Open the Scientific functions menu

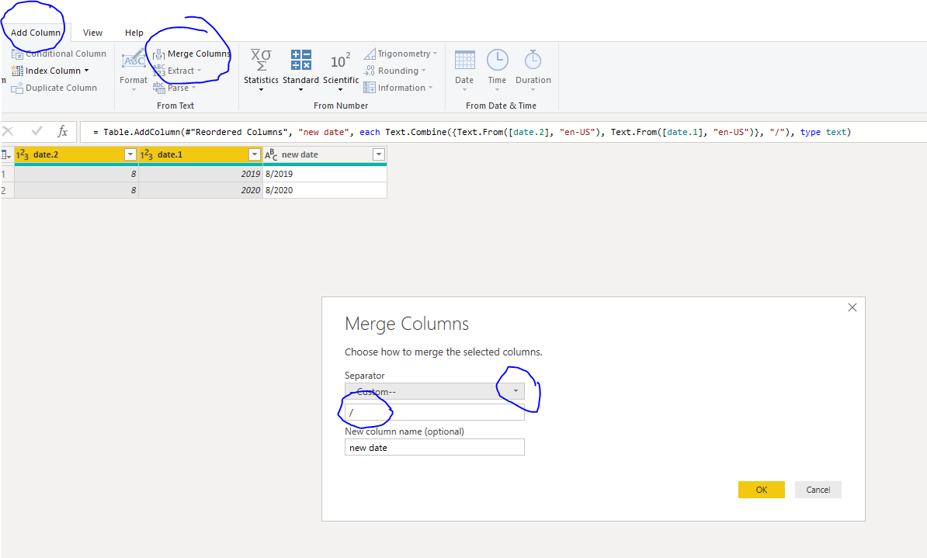click(x=341, y=70)
